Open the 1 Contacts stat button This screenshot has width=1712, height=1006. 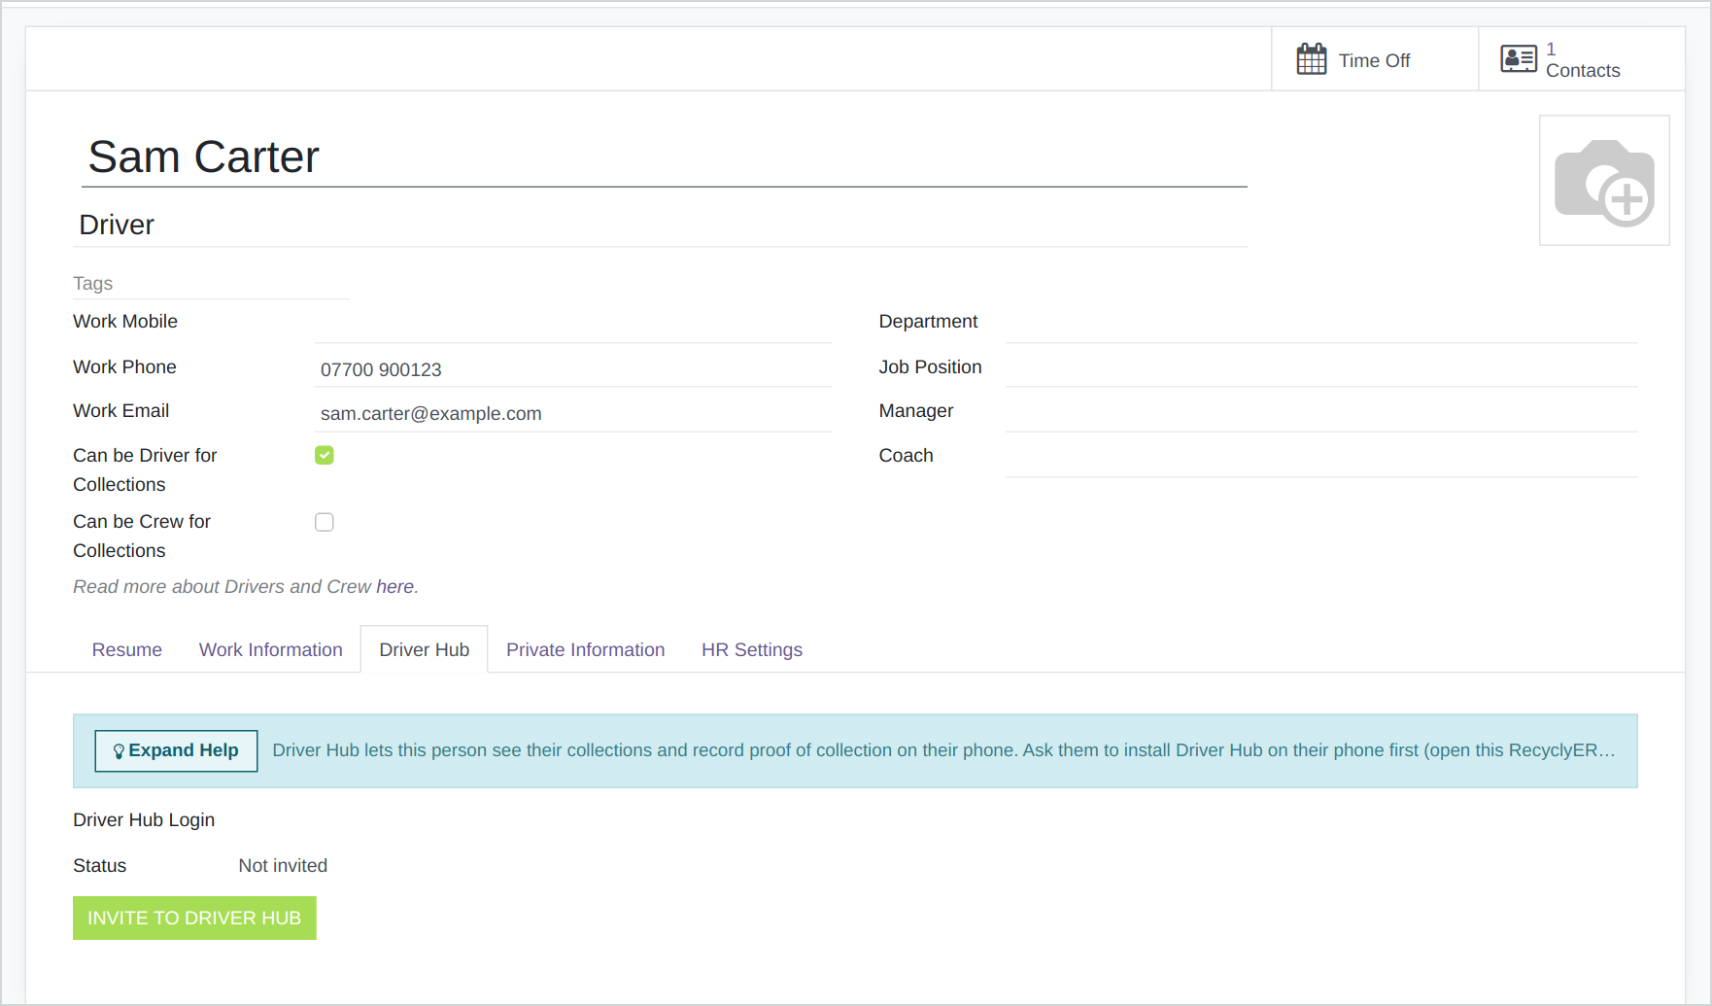click(x=1582, y=59)
